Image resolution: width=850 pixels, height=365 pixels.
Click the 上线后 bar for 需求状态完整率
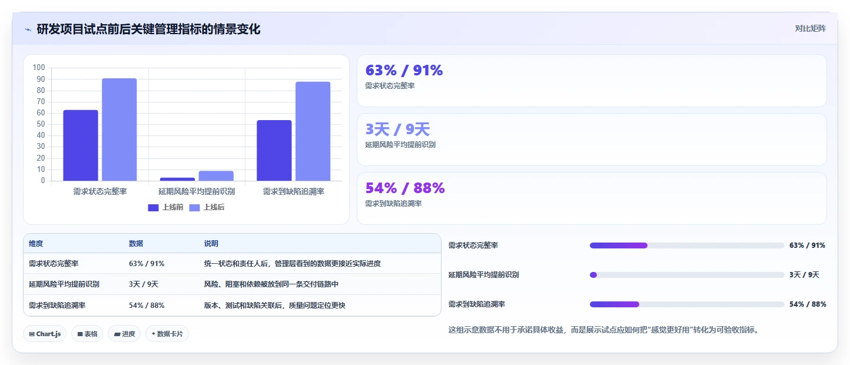[x=119, y=130]
